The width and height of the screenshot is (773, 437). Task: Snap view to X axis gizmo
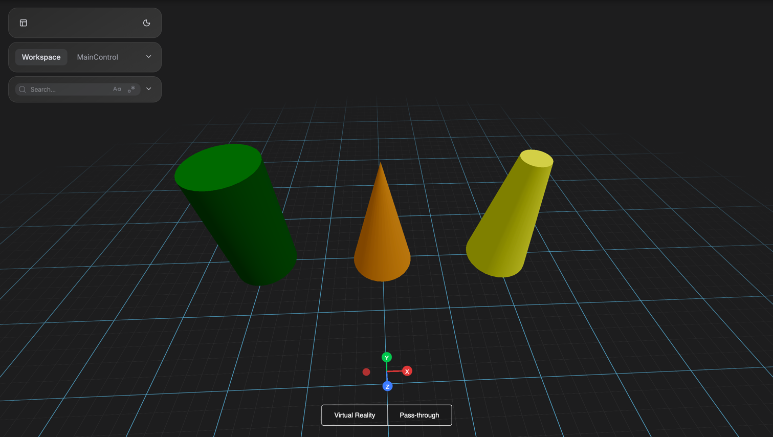[407, 371]
